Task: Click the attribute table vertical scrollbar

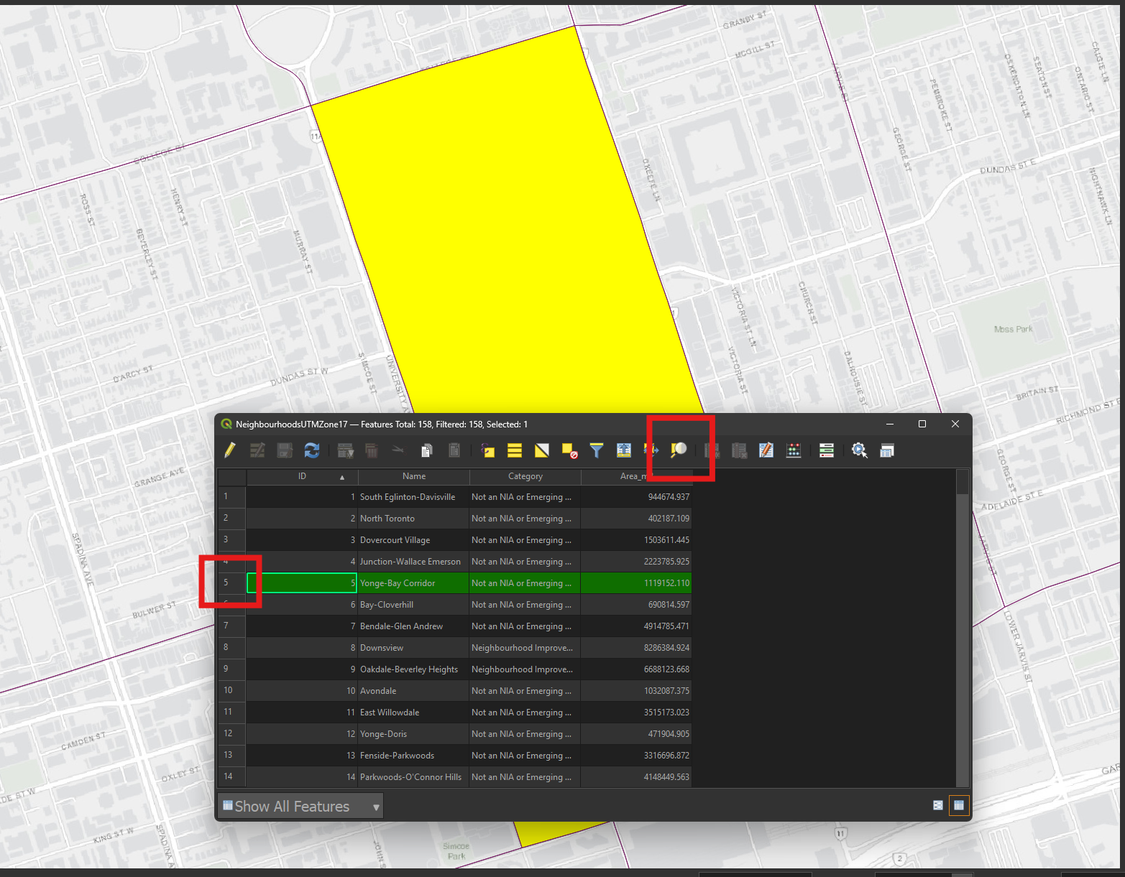Action: tap(963, 628)
